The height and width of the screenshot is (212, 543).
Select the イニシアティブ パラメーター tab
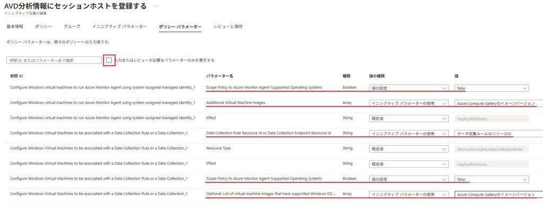[x=119, y=26]
